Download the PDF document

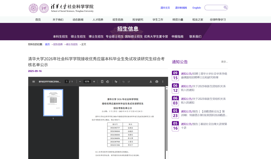(x=151, y=82)
